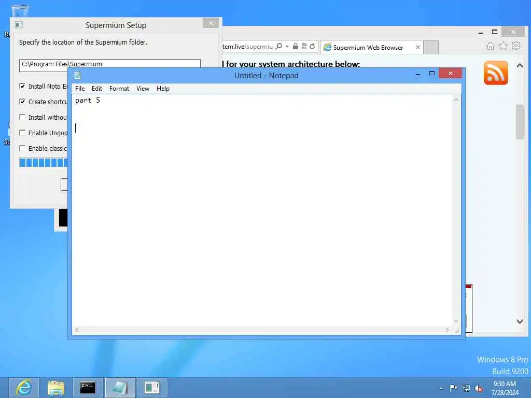Select the Notepad taskbar button
Screen dimensions: 531x398
120,388
